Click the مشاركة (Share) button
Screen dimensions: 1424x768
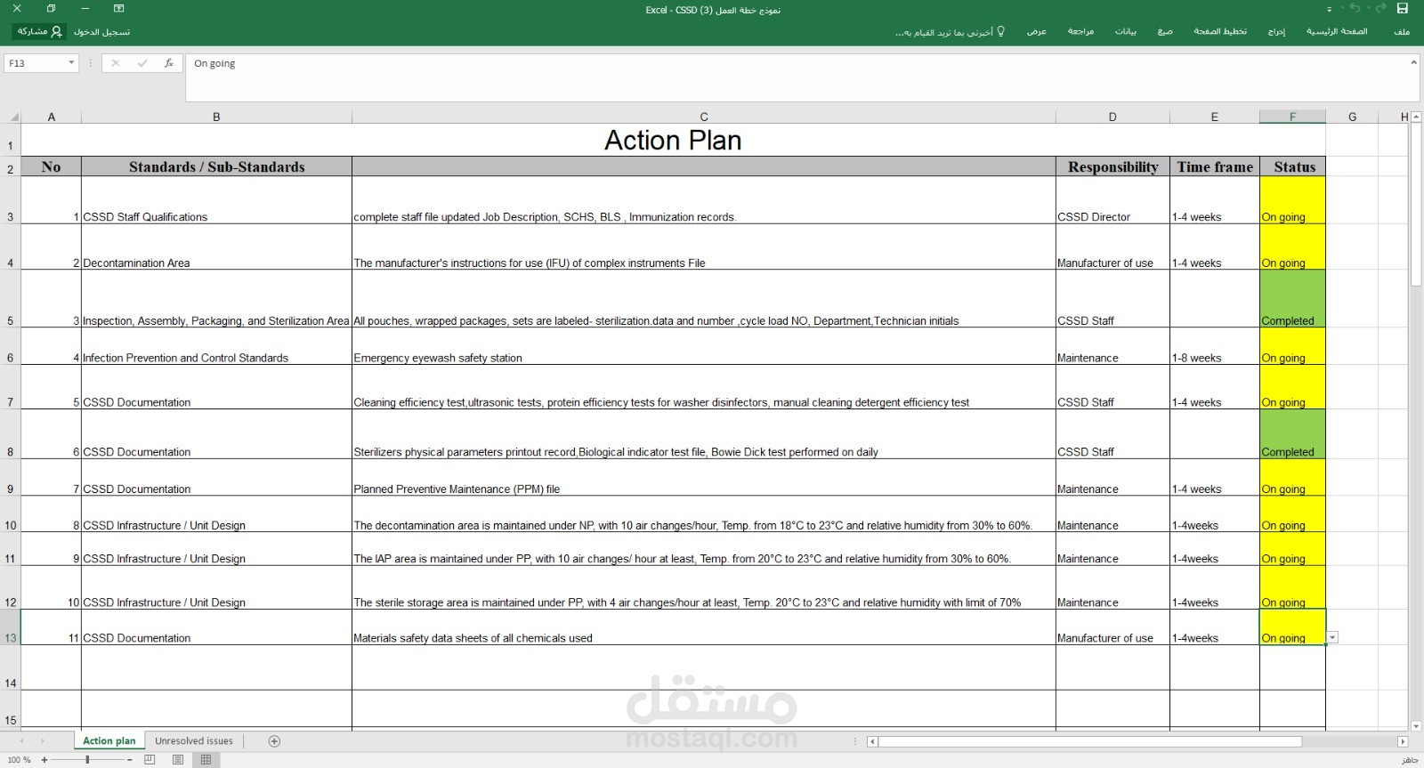tap(39, 32)
